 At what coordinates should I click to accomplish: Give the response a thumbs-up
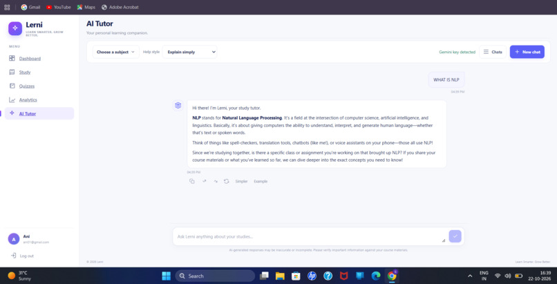[x=205, y=182]
